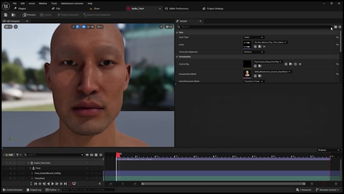Viewport: 344px width, 194px height.
Task: Expand the Face_ControlBoard_CtrlRig track
Action: click(x=32, y=173)
